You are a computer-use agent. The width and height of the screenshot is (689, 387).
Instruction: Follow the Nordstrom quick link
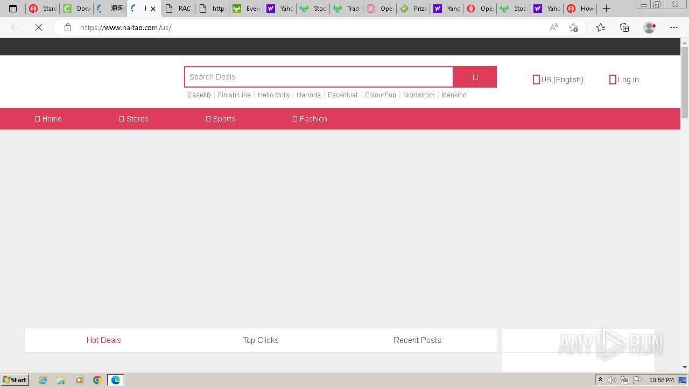point(419,95)
